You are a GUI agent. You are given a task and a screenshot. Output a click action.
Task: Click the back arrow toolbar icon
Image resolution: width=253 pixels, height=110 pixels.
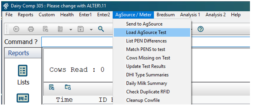[16, 29]
